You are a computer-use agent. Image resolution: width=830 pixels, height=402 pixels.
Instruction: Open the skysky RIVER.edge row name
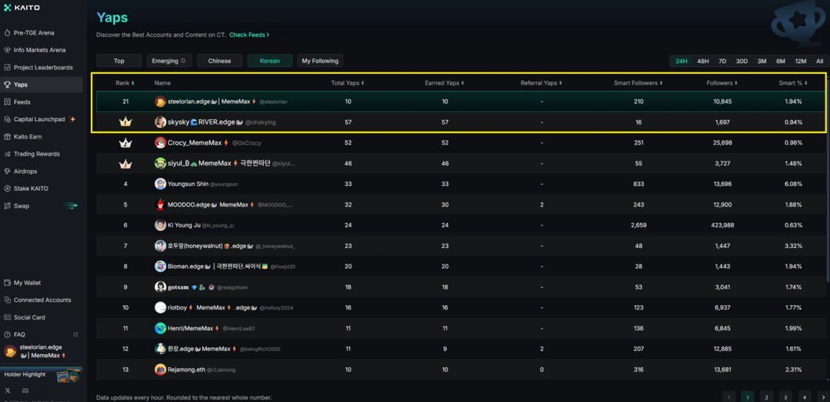pos(204,122)
